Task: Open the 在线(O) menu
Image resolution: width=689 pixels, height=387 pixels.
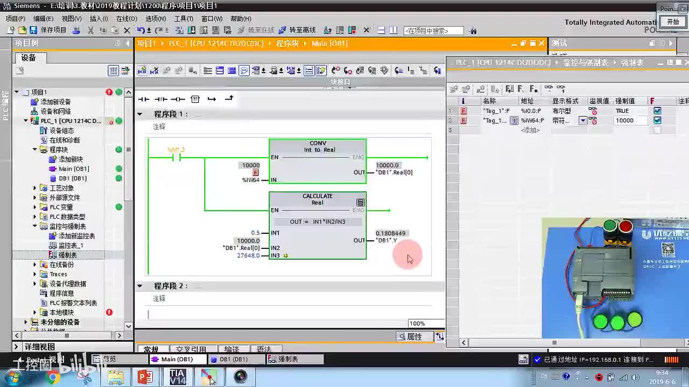Action: click(x=126, y=18)
